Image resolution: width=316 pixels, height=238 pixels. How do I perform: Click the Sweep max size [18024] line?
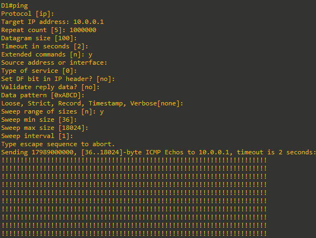(x=45, y=128)
